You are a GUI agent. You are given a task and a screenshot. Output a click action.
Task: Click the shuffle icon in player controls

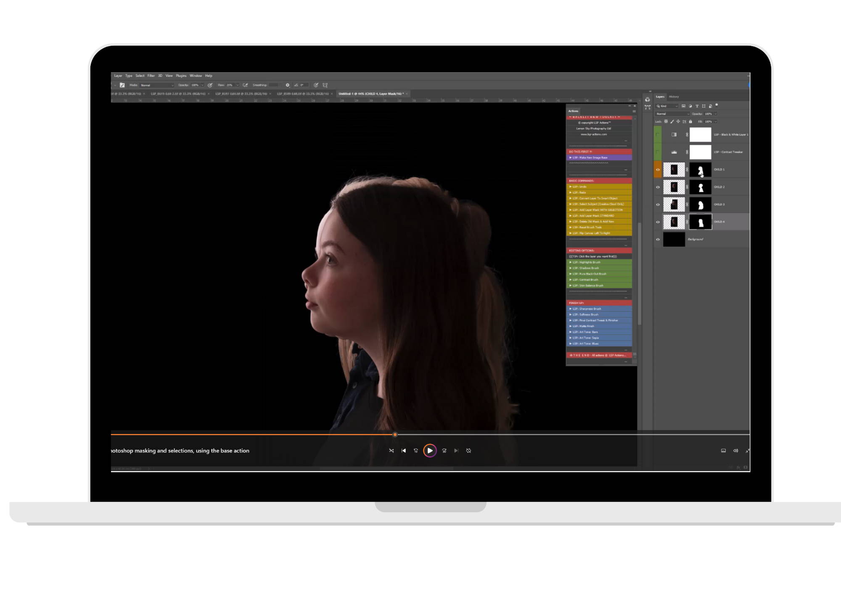click(x=391, y=451)
